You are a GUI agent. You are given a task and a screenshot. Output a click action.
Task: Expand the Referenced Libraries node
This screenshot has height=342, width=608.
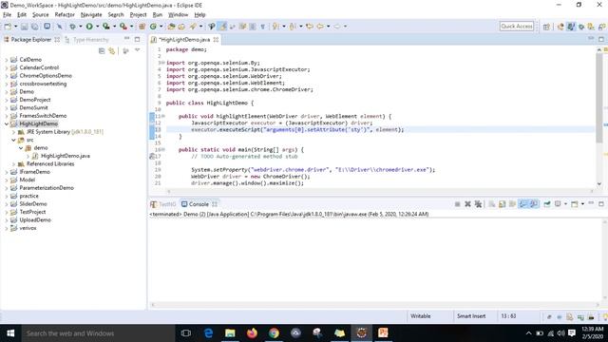pyautogui.click(x=14, y=164)
